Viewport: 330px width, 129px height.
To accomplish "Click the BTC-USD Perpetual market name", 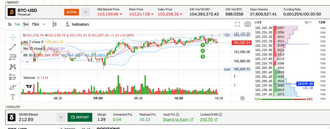I will [x=27, y=12].
